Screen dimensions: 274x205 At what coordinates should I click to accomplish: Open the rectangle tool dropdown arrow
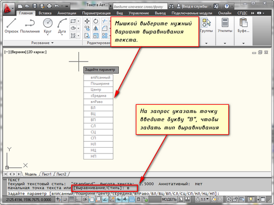tap(79, 21)
